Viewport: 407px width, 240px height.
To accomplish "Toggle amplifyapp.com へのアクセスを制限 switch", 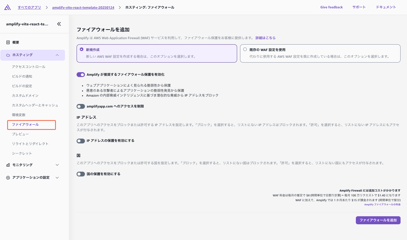I will coord(81,106).
